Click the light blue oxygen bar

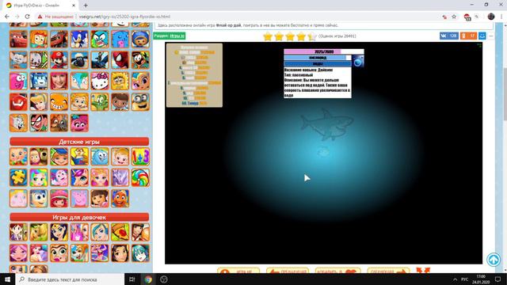tap(318, 58)
